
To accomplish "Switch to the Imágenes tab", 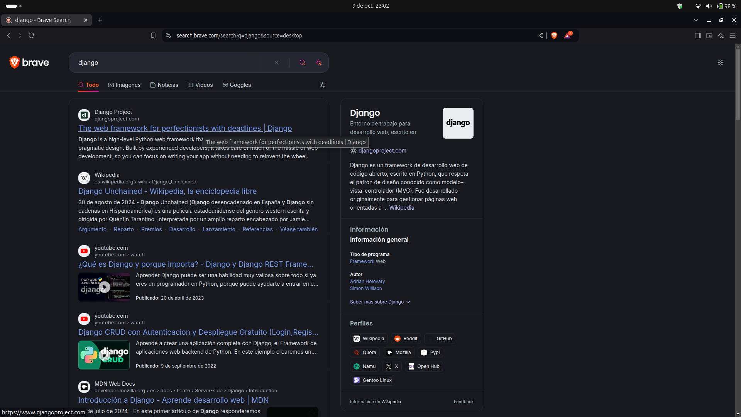I will [x=124, y=85].
